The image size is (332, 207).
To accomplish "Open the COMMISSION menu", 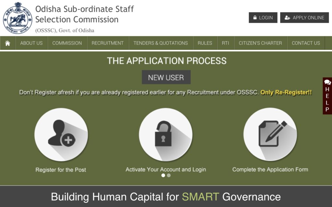I will click(67, 43).
